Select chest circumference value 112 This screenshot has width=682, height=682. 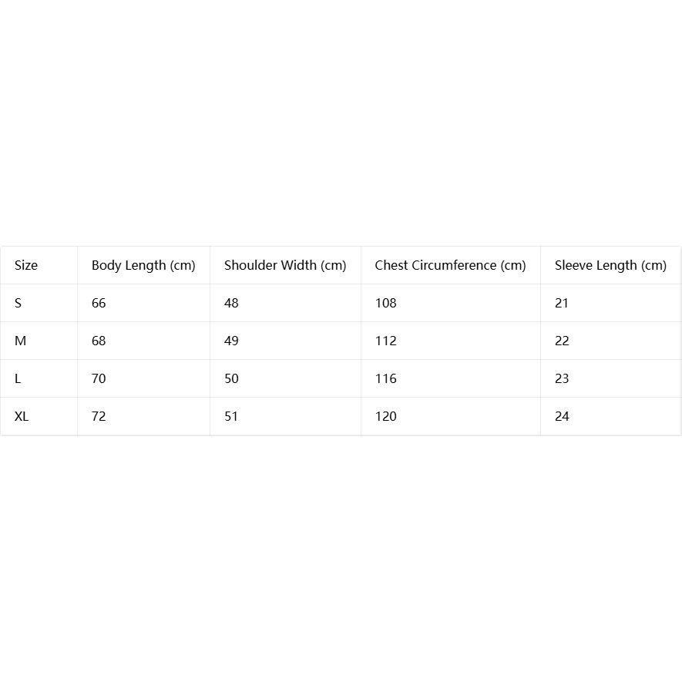coord(386,341)
